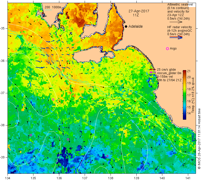The image size is (201, 181).
Task: Select Argo float marker near 38.3S 134.9E
Action: (x=31, y=135)
